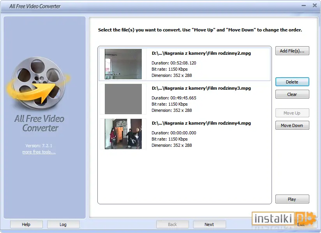Open the more free tools link

point(39,152)
